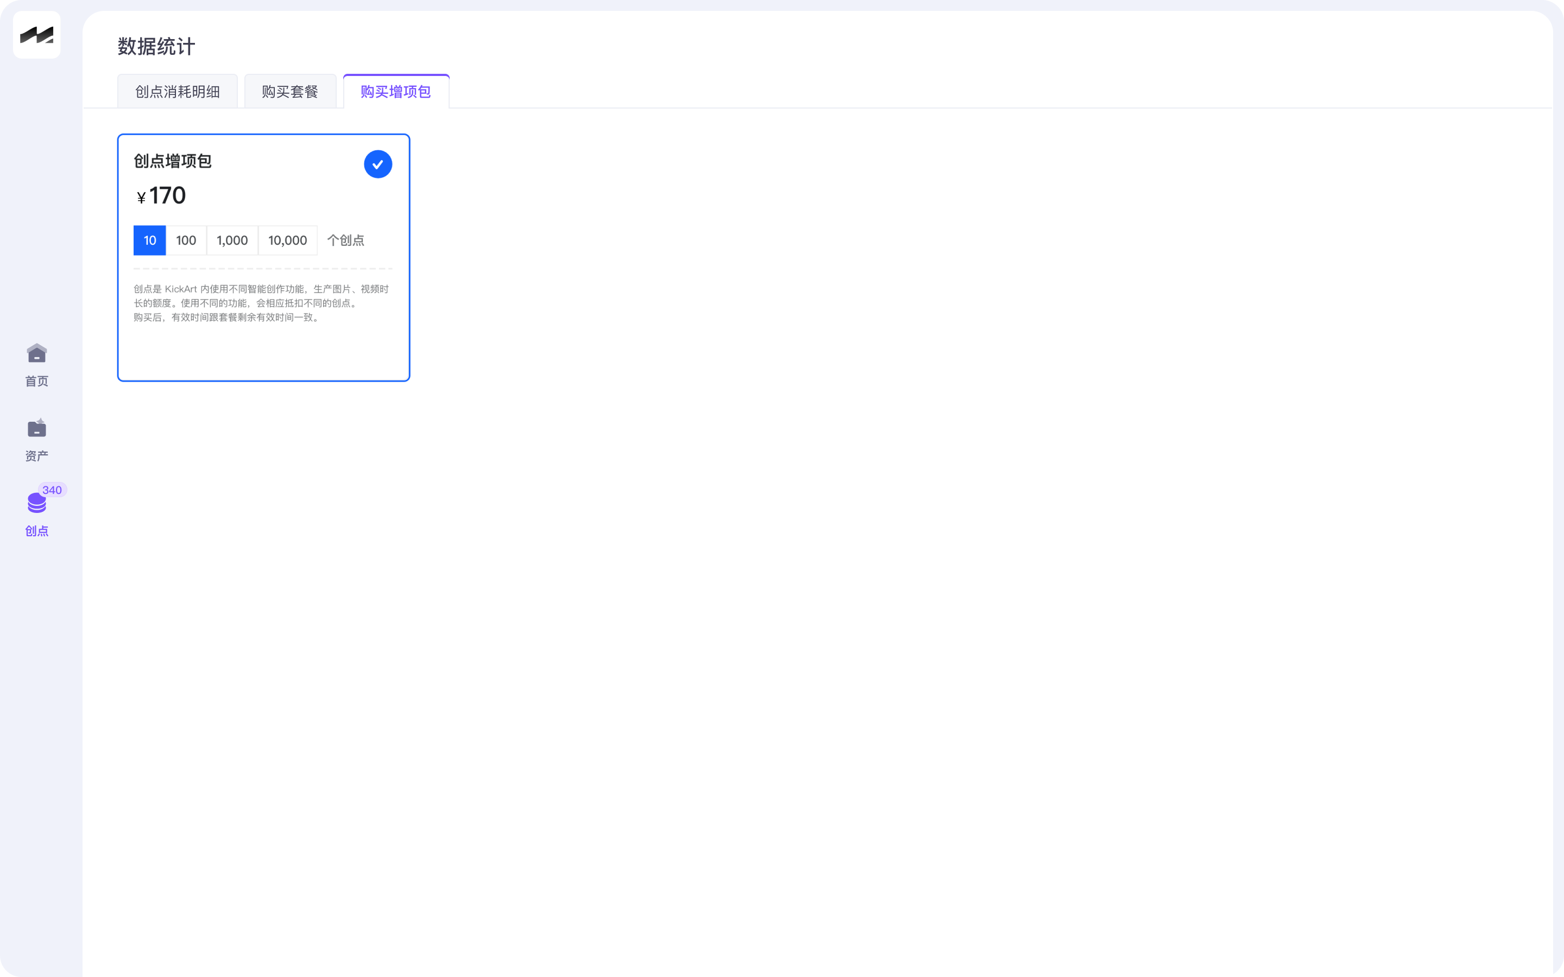Click the blue checkmark on 创点增项包
The height and width of the screenshot is (977, 1564).
point(378,164)
